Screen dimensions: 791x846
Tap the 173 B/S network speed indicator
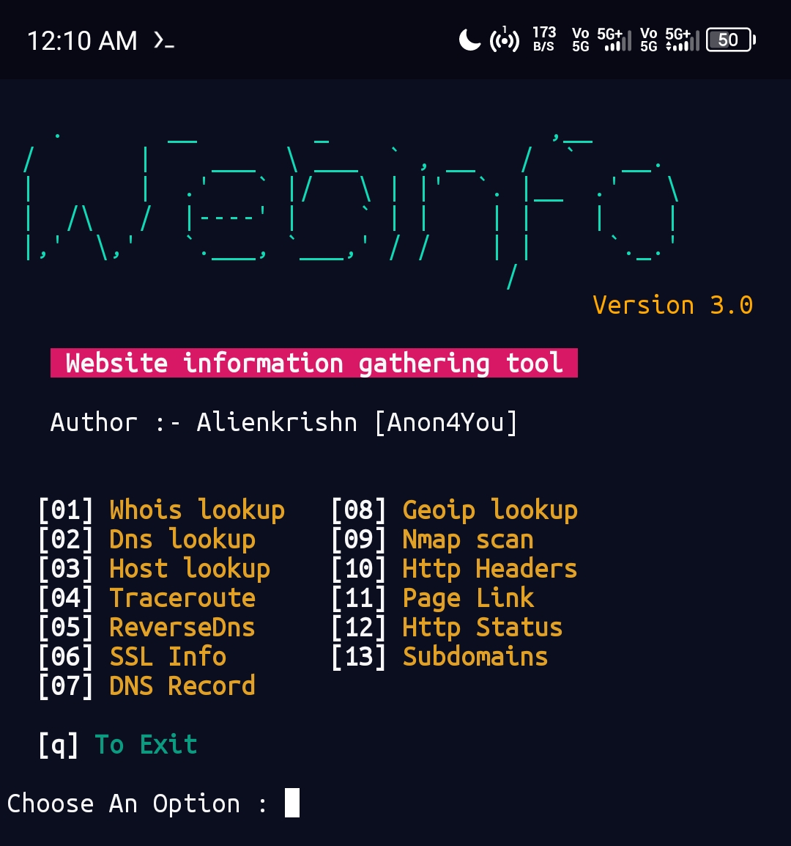tap(544, 40)
